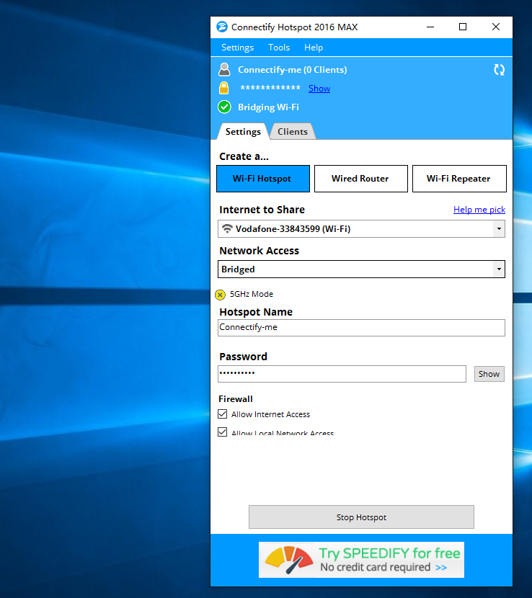Click the refresh arrows icon
The height and width of the screenshot is (598, 532).
pyautogui.click(x=499, y=70)
